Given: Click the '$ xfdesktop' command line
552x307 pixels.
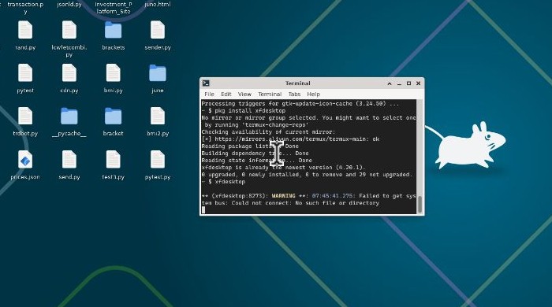Looking at the screenshot, I should coord(227,182).
